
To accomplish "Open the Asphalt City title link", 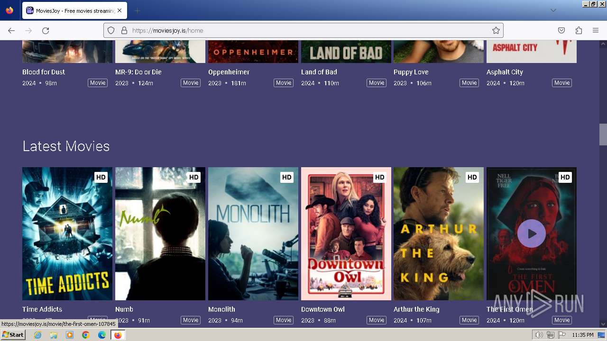I will click(x=505, y=72).
